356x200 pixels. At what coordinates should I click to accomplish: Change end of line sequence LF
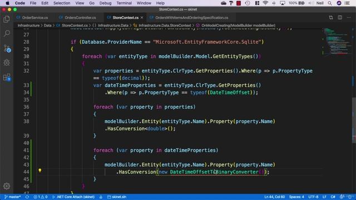[324, 197]
